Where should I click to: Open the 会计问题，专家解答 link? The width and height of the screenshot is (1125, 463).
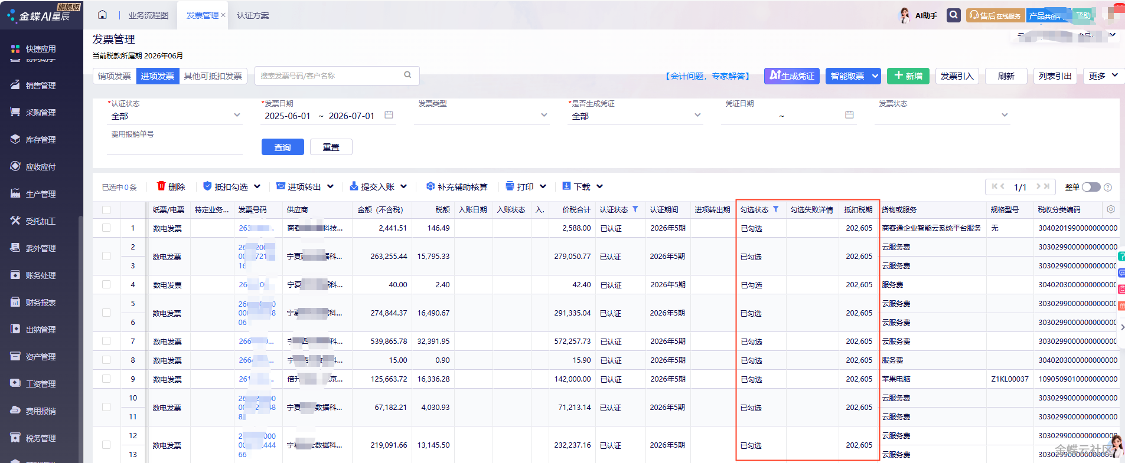coord(707,76)
